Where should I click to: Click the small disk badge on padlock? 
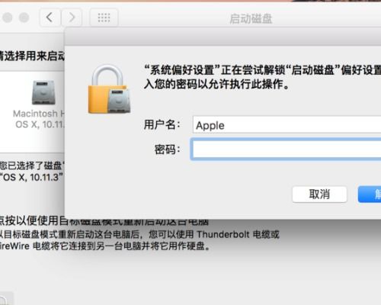pos(119,101)
